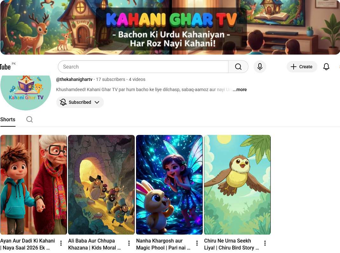Open options menu for Ali Baba short

pos(129,243)
